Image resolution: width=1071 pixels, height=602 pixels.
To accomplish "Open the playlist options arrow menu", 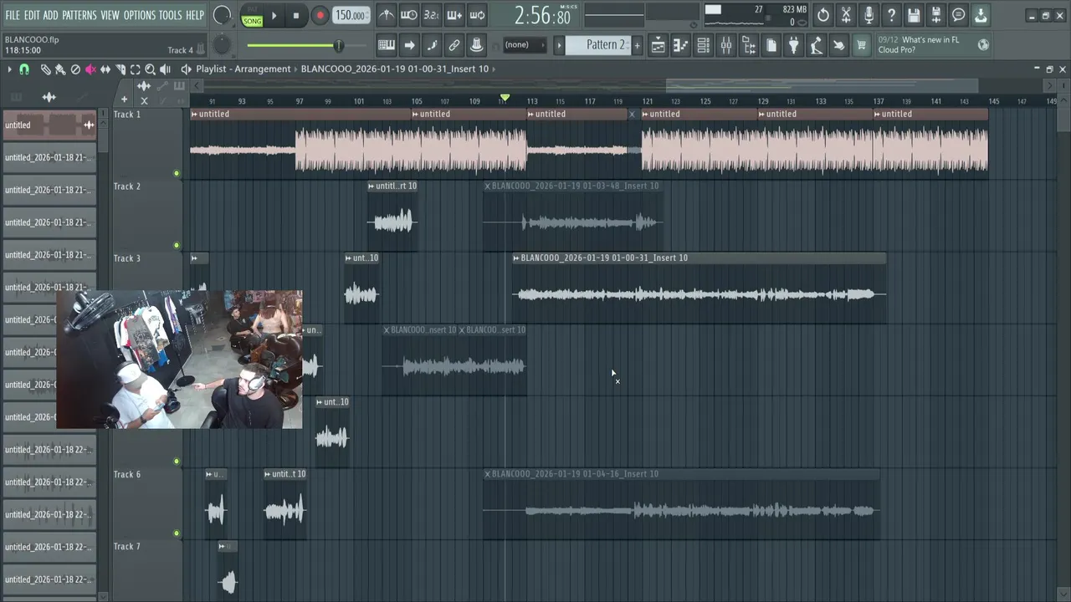I will coord(9,69).
